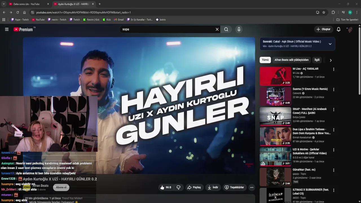The width and height of the screenshot is (361, 203).
Task: Like the video (96 B)
Action: [x=166, y=187]
